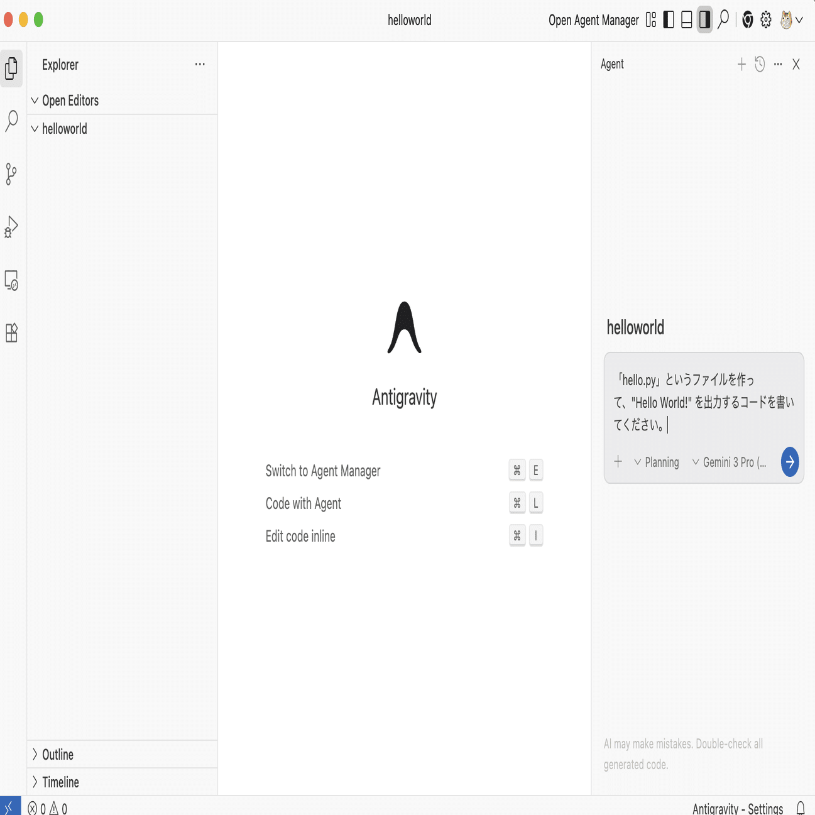Open the Extensions view
This screenshot has height=815, width=815.
pos(11,332)
